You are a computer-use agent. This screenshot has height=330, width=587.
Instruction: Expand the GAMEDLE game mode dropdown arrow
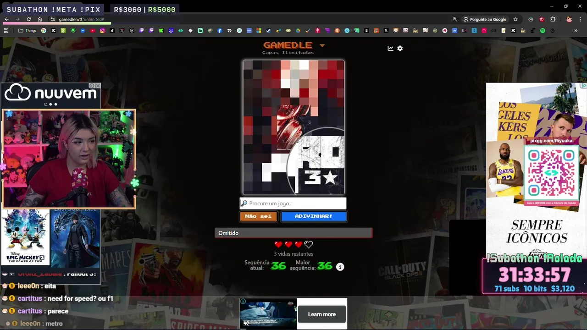coord(322,45)
